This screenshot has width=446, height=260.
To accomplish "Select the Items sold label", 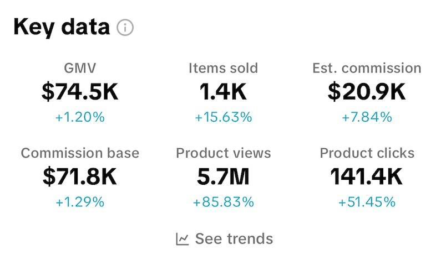I will click(x=223, y=68).
